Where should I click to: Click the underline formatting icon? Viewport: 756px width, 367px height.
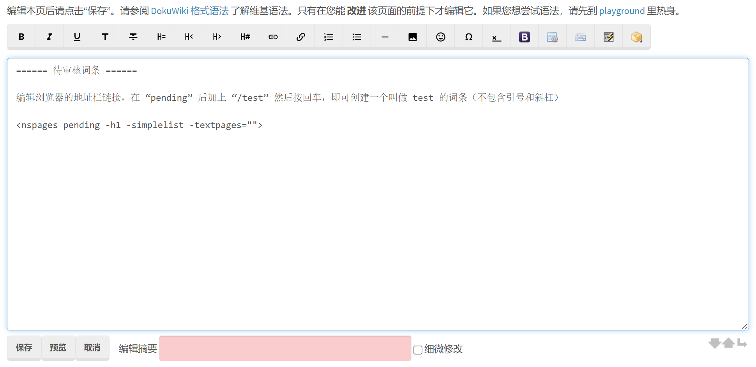pos(77,37)
